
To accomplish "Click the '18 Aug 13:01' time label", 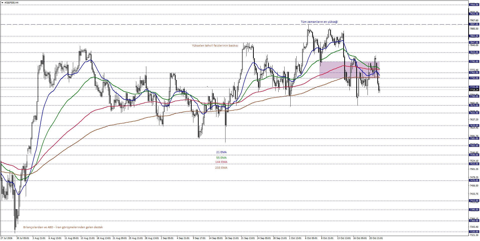I will [x=104, y=238].
